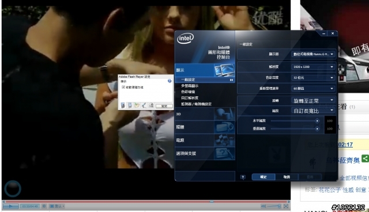Open Flash Player settings help icon
This screenshot has width=369, height=212.
(x=170, y=81)
